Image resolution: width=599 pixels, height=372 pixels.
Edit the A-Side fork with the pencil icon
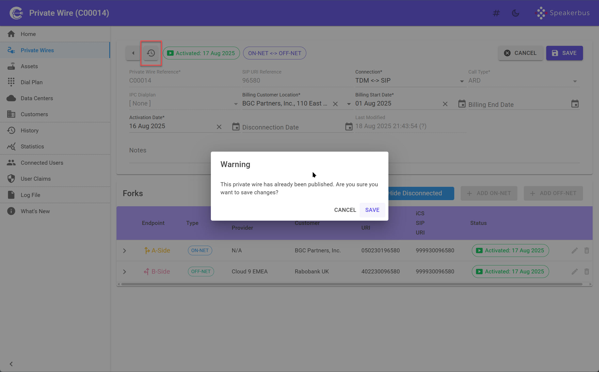tap(575, 250)
